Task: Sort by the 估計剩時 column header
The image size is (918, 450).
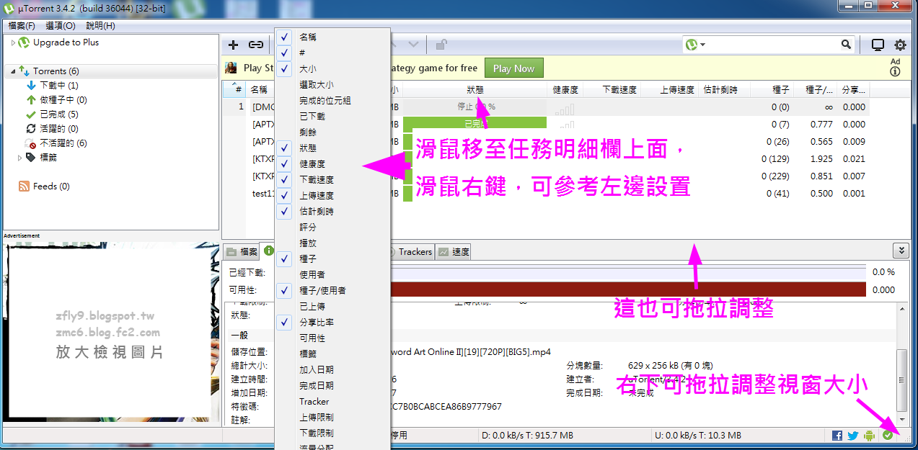Action: point(724,90)
